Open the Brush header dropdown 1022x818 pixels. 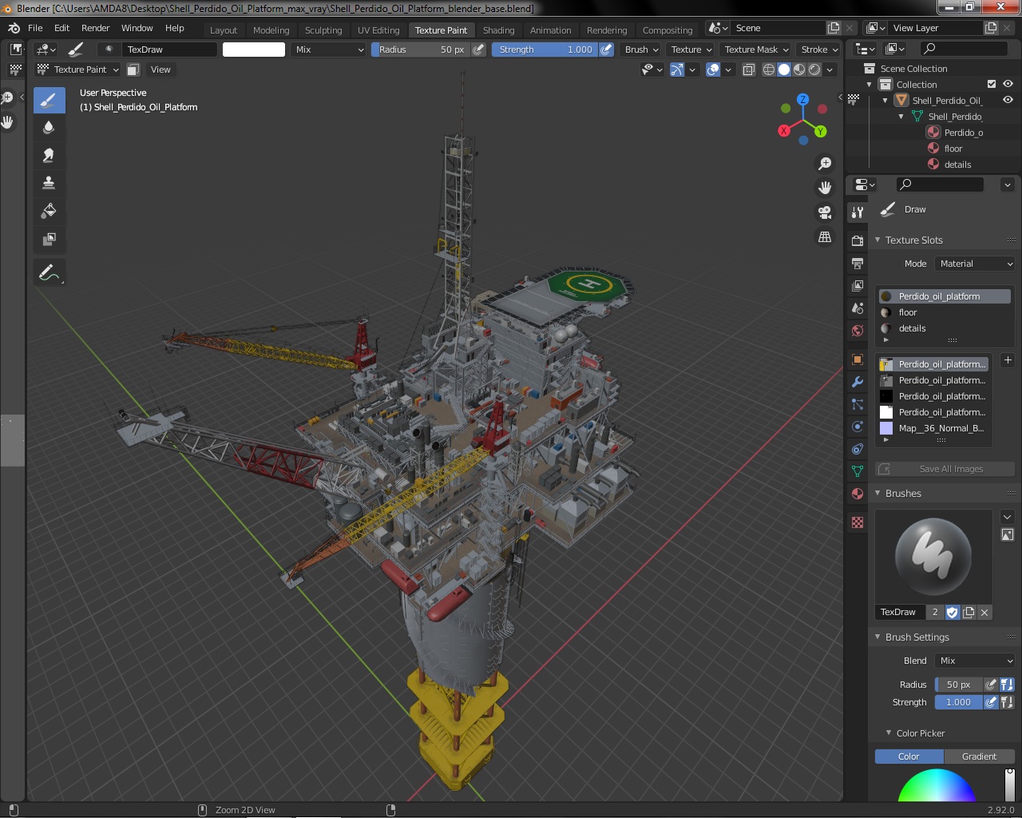[641, 50]
